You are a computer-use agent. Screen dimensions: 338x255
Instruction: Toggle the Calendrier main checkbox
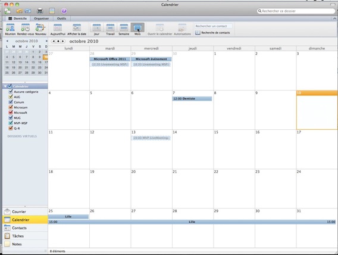pos(10,86)
